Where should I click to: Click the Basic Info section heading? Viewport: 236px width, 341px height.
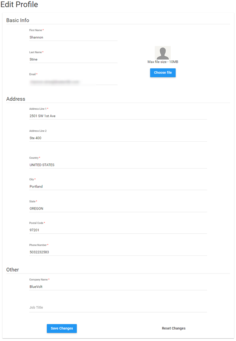[18, 20]
